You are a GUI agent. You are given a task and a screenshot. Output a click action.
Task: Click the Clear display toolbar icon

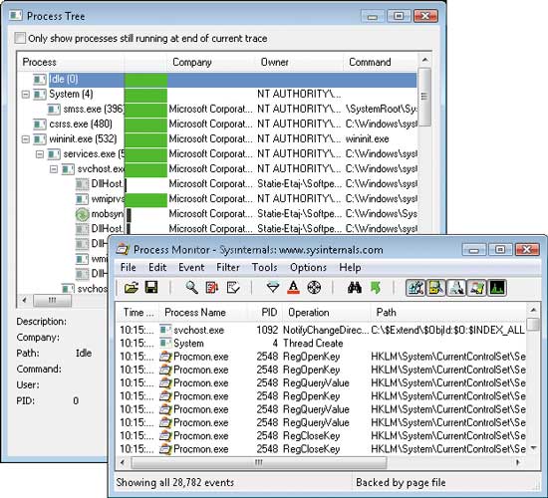[x=233, y=288]
